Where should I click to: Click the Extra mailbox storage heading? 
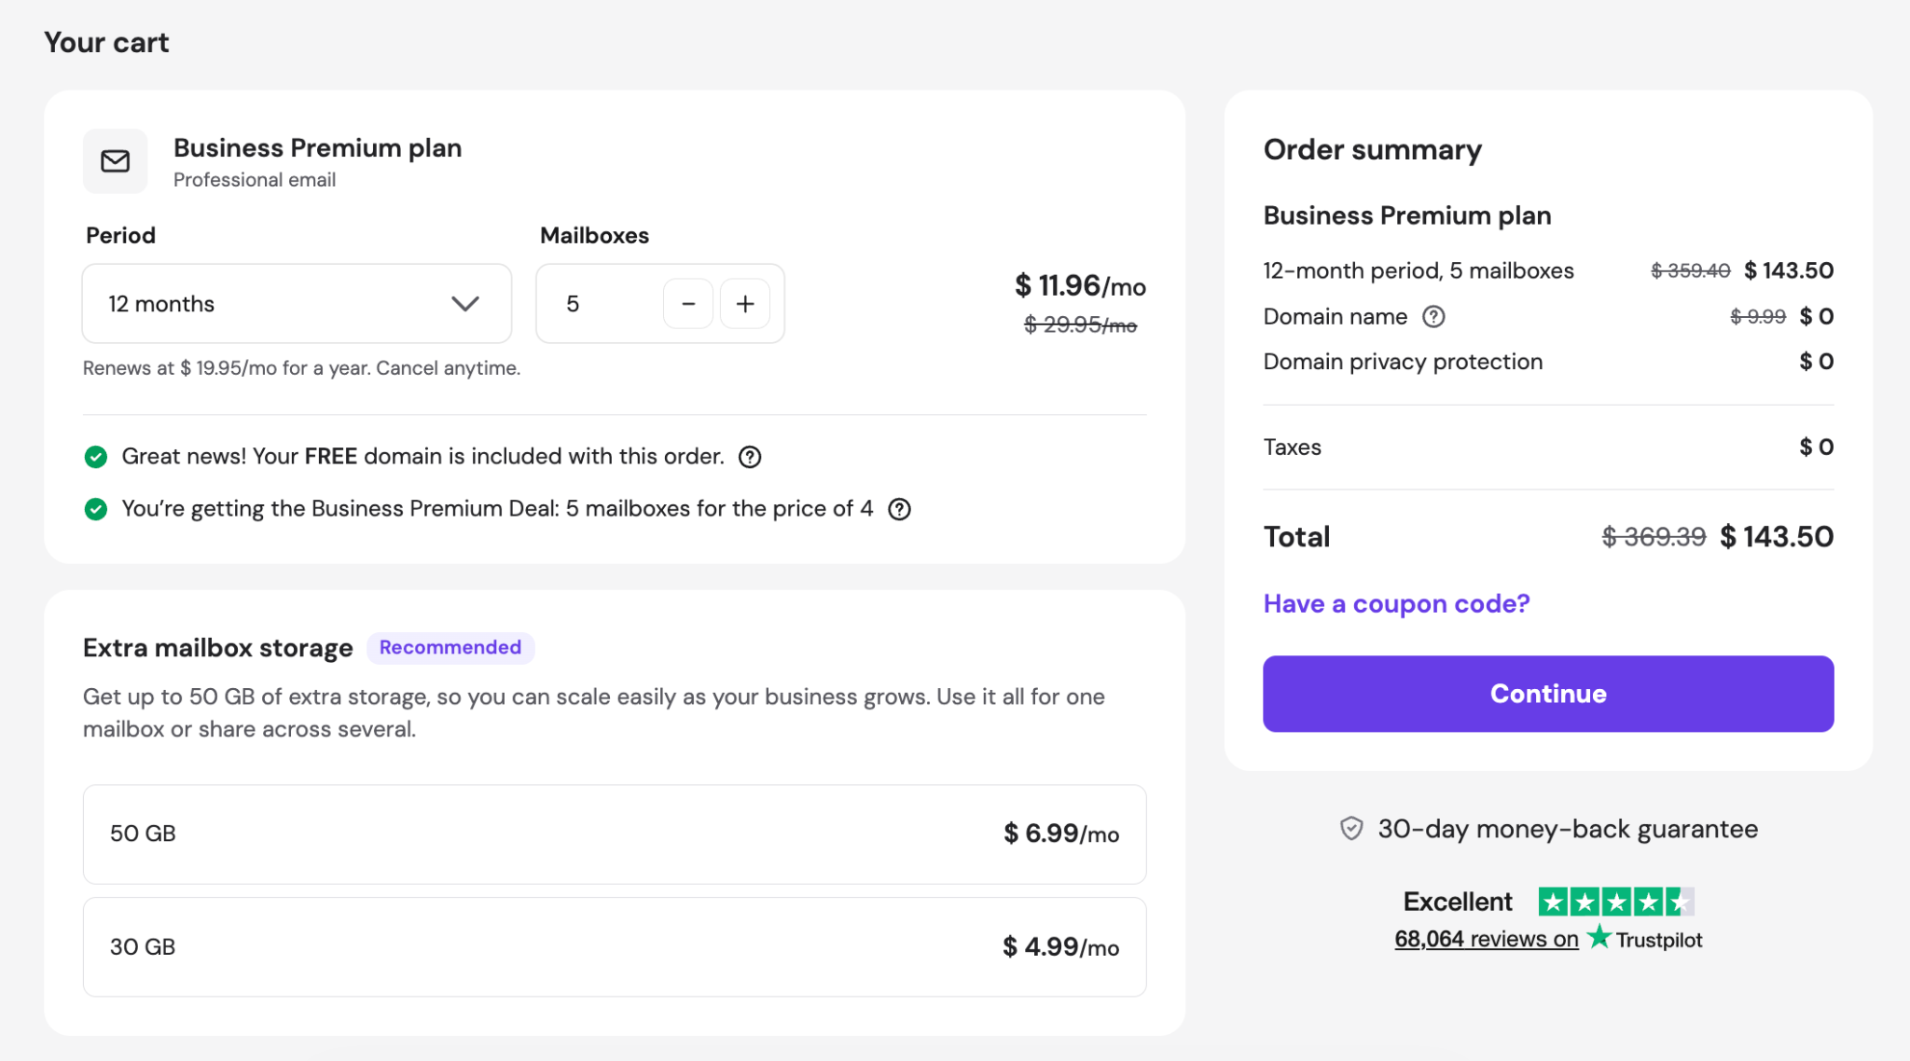pyautogui.click(x=217, y=648)
